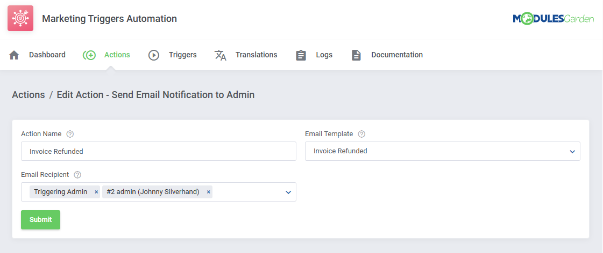Click the Email Template label

(x=329, y=134)
